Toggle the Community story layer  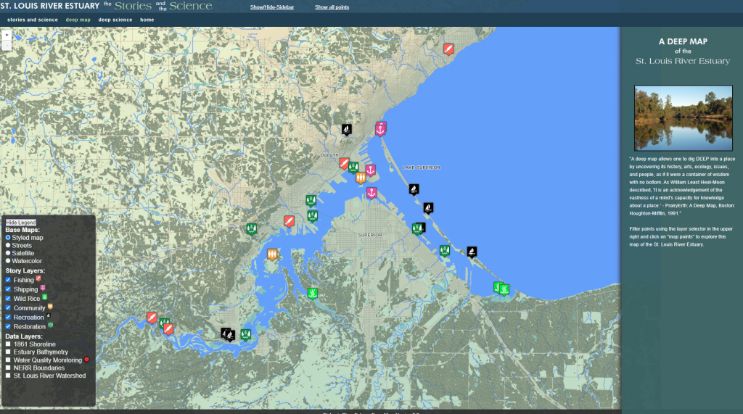point(8,308)
